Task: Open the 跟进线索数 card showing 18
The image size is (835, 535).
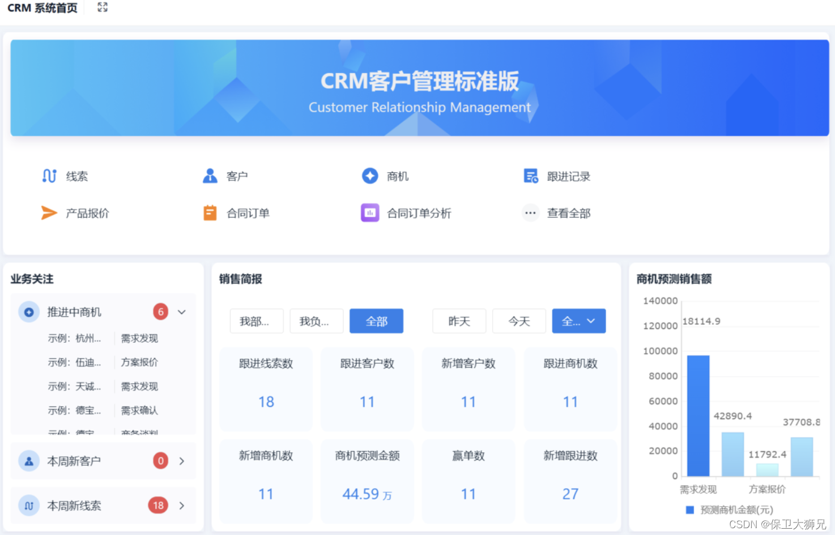Action: [x=266, y=389]
